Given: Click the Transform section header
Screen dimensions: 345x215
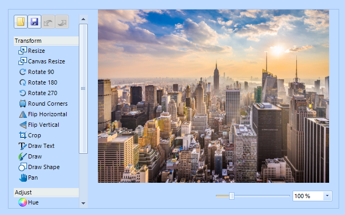Looking at the screenshot, I should click(46, 41).
